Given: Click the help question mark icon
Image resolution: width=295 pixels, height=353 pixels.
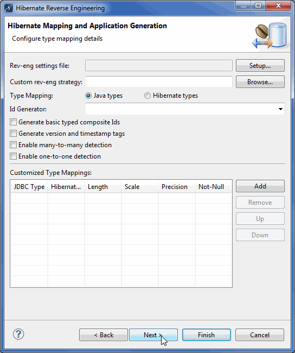Looking at the screenshot, I should [18, 334].
